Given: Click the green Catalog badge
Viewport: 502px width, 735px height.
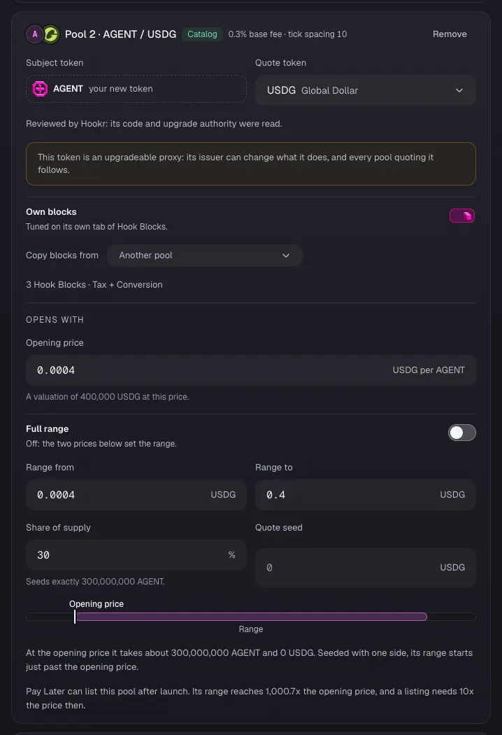Looking at the screenshot, I should (202, 34).
